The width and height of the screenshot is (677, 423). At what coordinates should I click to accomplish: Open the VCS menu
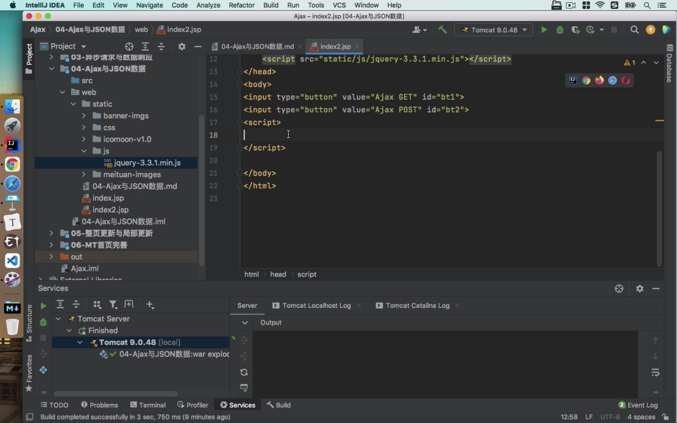[x=339, y=5]
